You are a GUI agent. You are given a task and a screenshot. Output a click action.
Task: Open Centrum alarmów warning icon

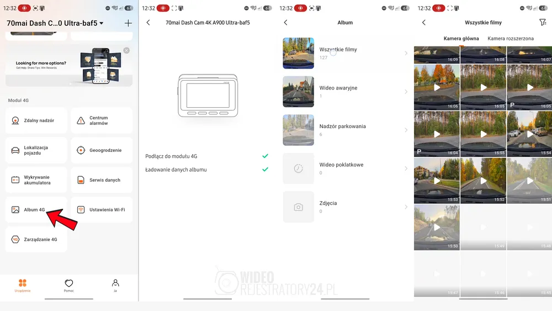pos(81,120)
